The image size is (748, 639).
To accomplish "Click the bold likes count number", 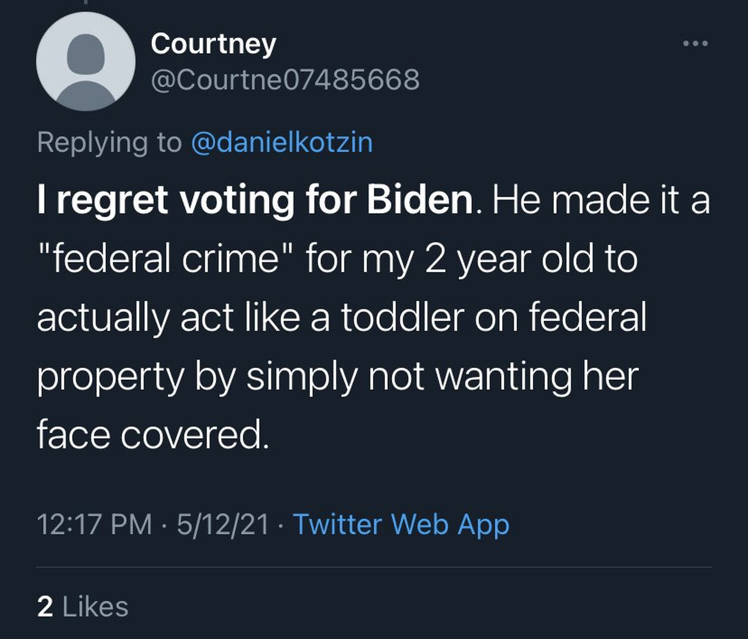I will tap(45, 606).
